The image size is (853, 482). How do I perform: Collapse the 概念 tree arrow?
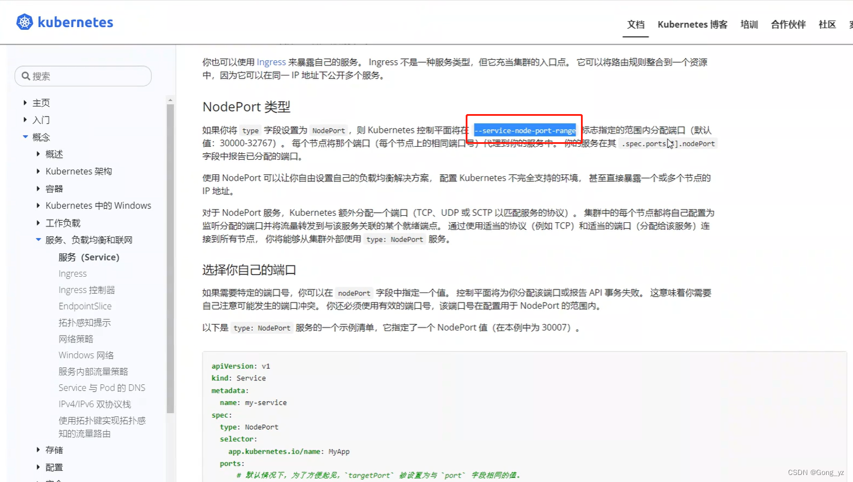click(x=25, y=136)
